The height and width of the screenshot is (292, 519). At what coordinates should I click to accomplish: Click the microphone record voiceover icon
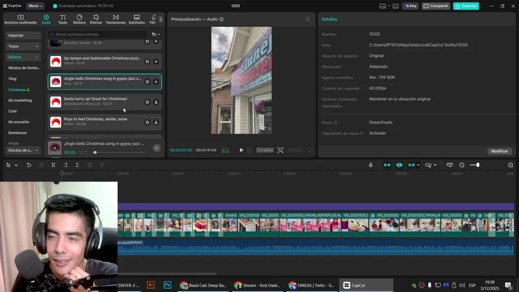[371, 165]
